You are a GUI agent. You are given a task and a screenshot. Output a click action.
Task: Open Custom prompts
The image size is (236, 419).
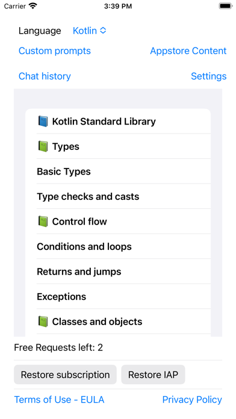(55, 51)
